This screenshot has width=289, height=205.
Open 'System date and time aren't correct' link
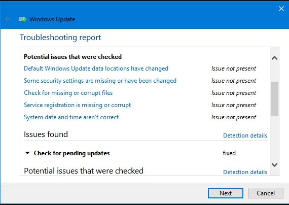tap(71, 117)
